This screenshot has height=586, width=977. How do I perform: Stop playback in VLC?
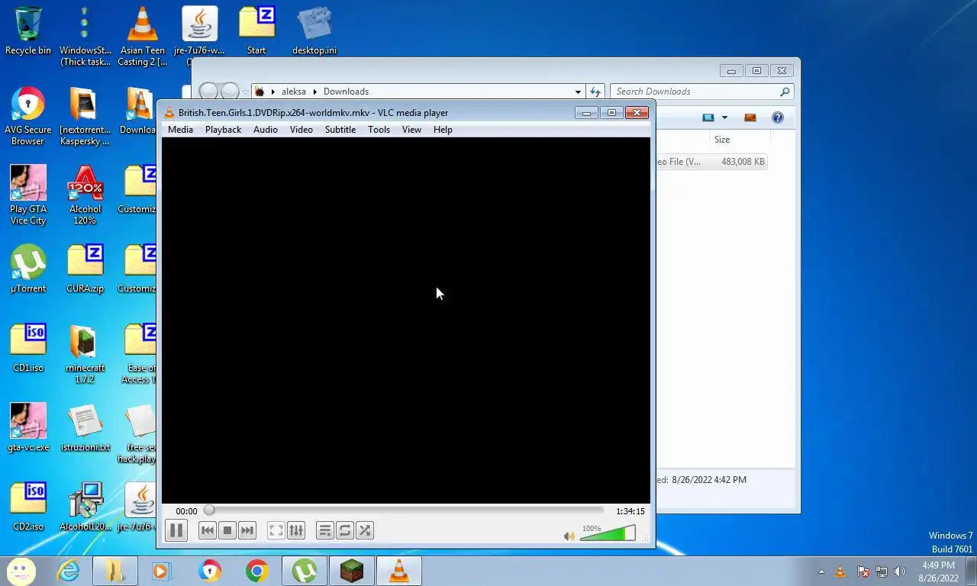point(227,530)
